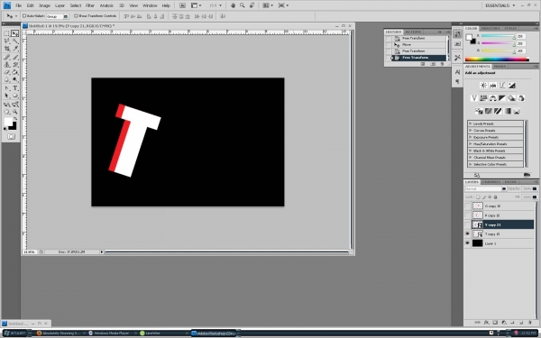Add a layer style (fx)
This screenshot has width=541, height=338.
(x=486, y=323)
